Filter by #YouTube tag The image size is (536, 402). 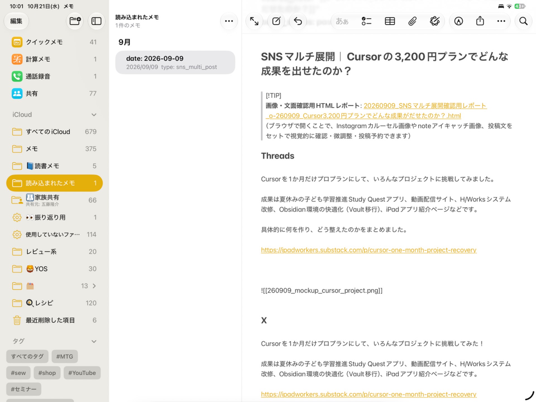tap(82, 373)
